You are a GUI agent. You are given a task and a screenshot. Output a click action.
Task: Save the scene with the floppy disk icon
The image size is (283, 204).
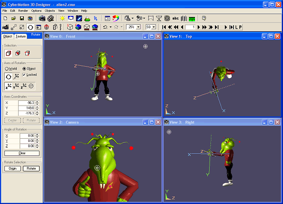point(22,19)
